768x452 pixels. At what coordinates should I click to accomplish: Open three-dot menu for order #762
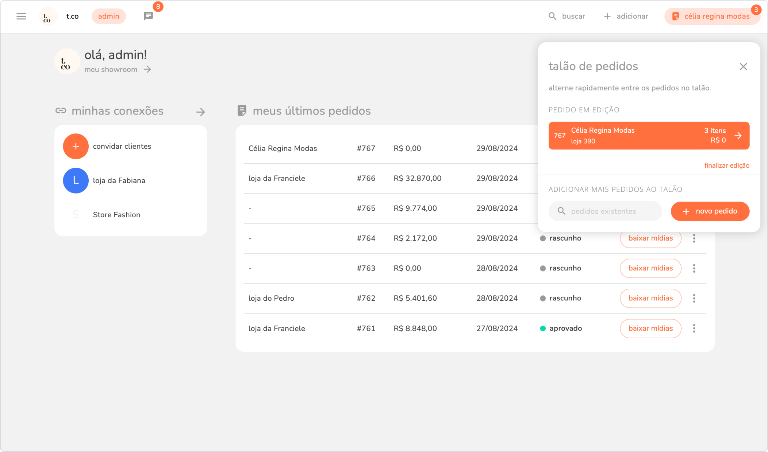(x=694, y=299)
